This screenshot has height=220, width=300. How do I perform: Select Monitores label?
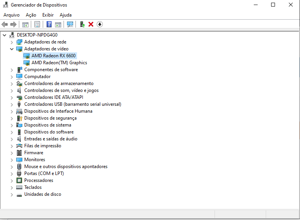[35, 160]
